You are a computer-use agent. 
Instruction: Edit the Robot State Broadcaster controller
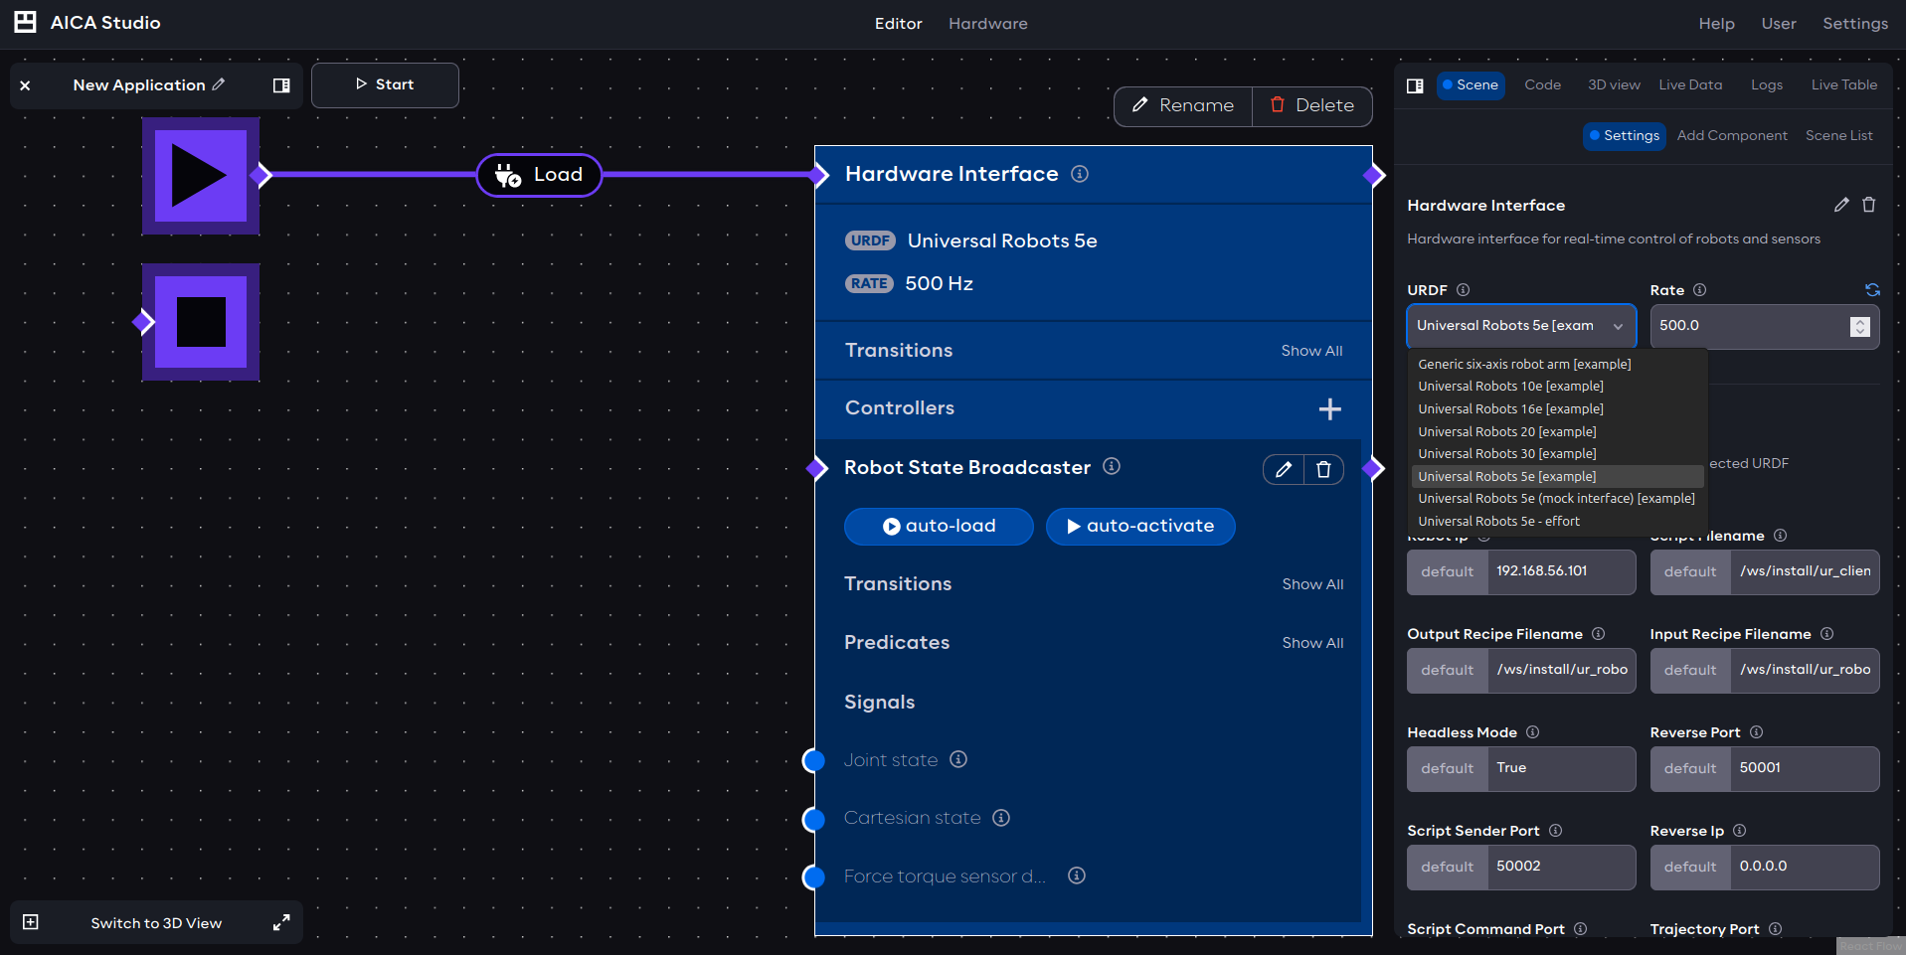(1284, 469)
